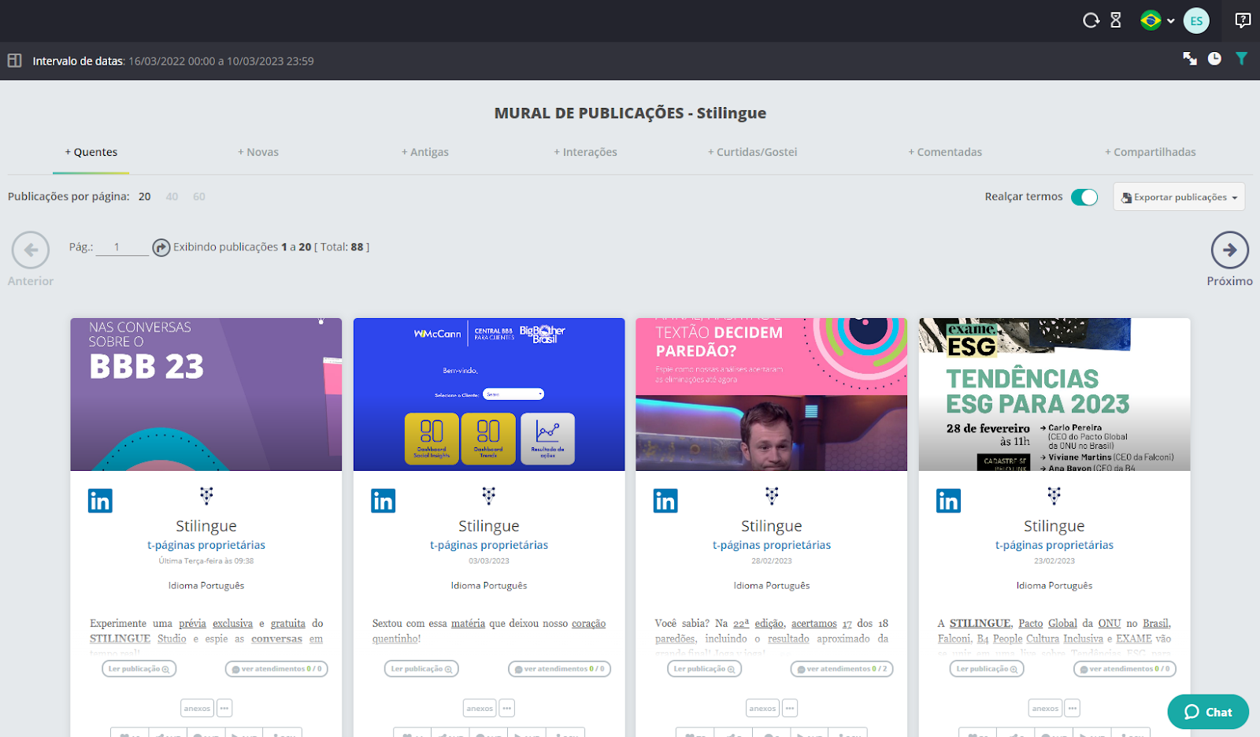Click the refresh icon in top bar

pyautogui.click(x=1091, y=20)
